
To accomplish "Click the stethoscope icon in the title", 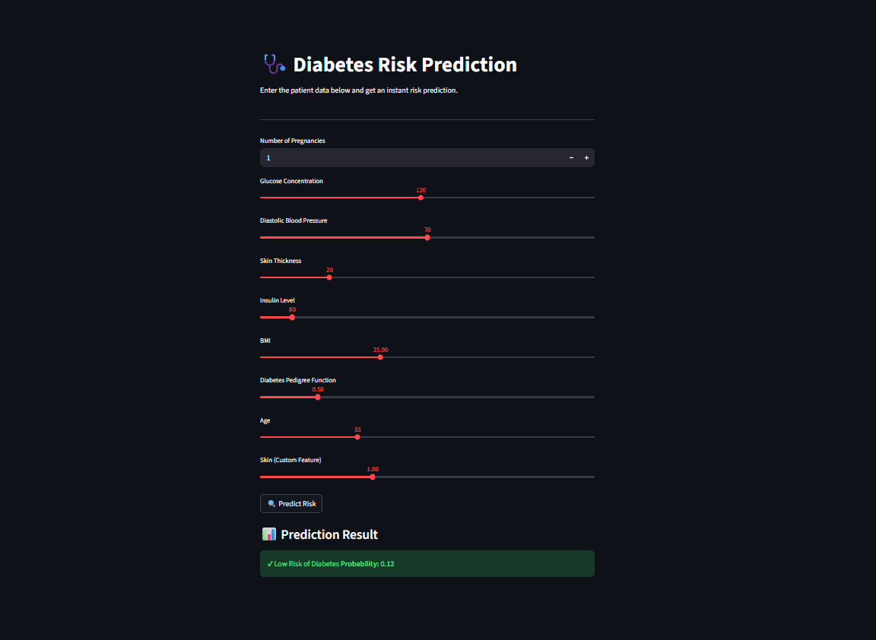I will pos(273,64).
